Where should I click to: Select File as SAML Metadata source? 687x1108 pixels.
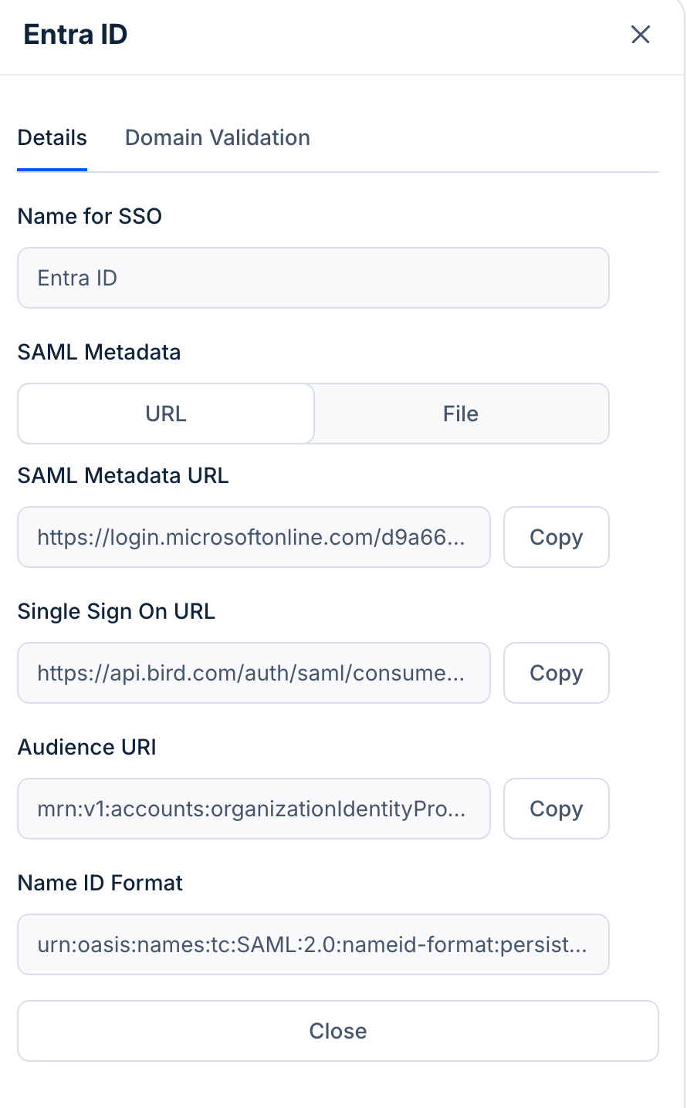click(461, 414)
